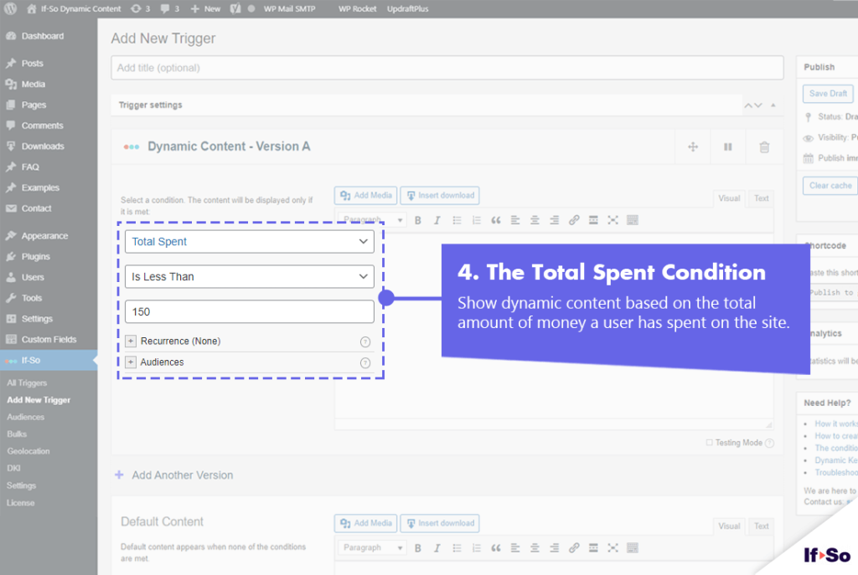
Task: Expand the Recurrence (None) section
Action: pyautogui.click(x=130, y=341)
